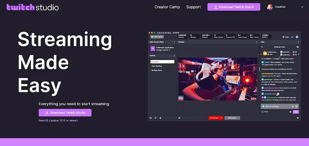Image resolution: width=309 pixels, height=146 pixels.
Task: Open the emote picker icon
Action: (296, 106)
